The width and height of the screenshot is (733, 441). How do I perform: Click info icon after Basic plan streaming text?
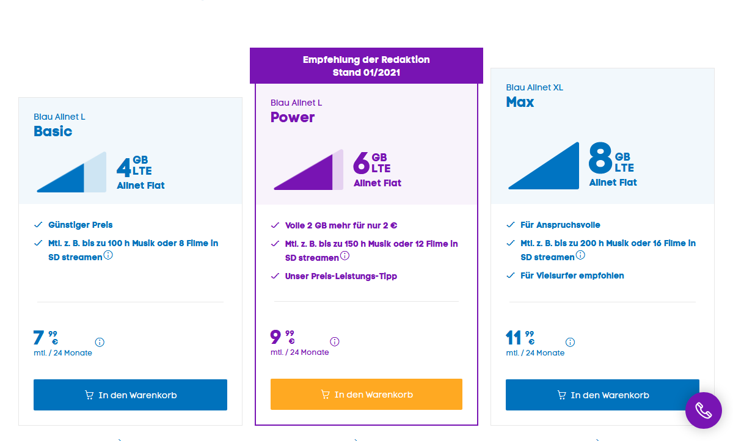108,255
